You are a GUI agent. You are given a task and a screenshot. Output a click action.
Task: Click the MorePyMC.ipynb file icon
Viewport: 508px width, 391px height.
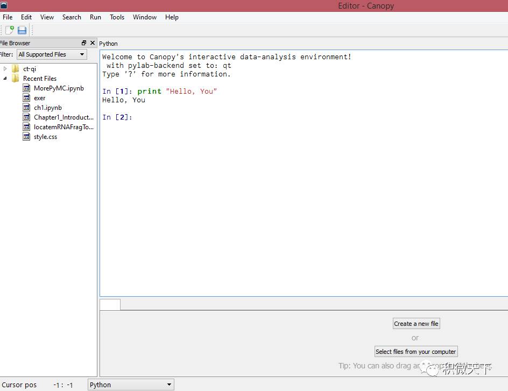pos(26,88)
